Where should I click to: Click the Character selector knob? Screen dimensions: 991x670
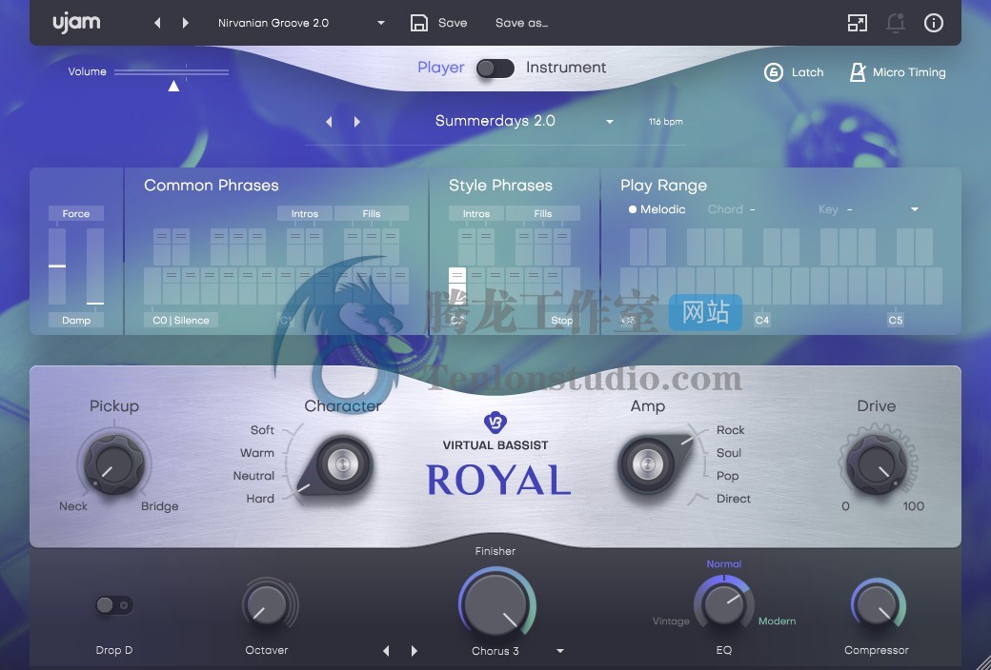click(x=341, y=465)
